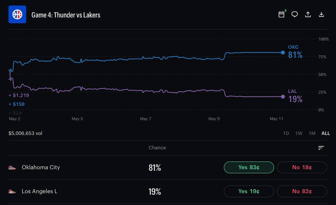The height and width of the screenshot is (205, 336).
Task: Click the 75% y-axis label
Action: tap(322, 57)
